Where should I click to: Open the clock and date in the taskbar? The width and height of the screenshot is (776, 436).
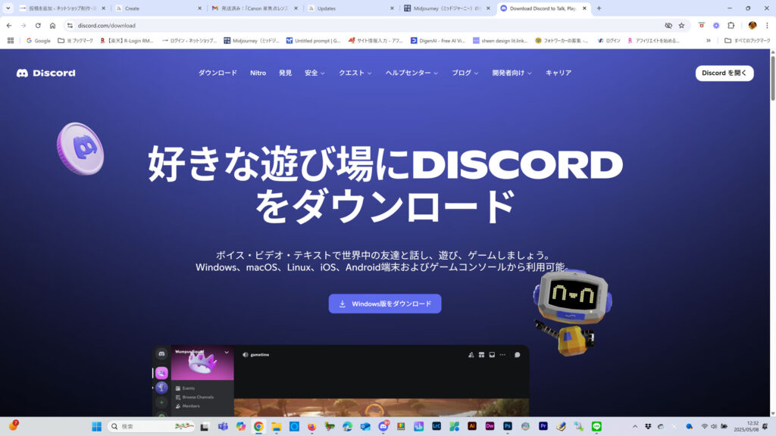tap(746, 426)
